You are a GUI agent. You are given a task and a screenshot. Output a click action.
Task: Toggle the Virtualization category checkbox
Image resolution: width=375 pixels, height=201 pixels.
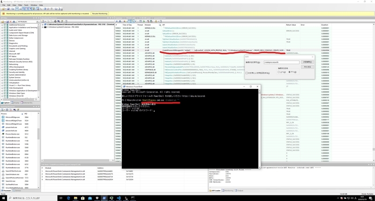pyautogui.click(x=5, y=82)
